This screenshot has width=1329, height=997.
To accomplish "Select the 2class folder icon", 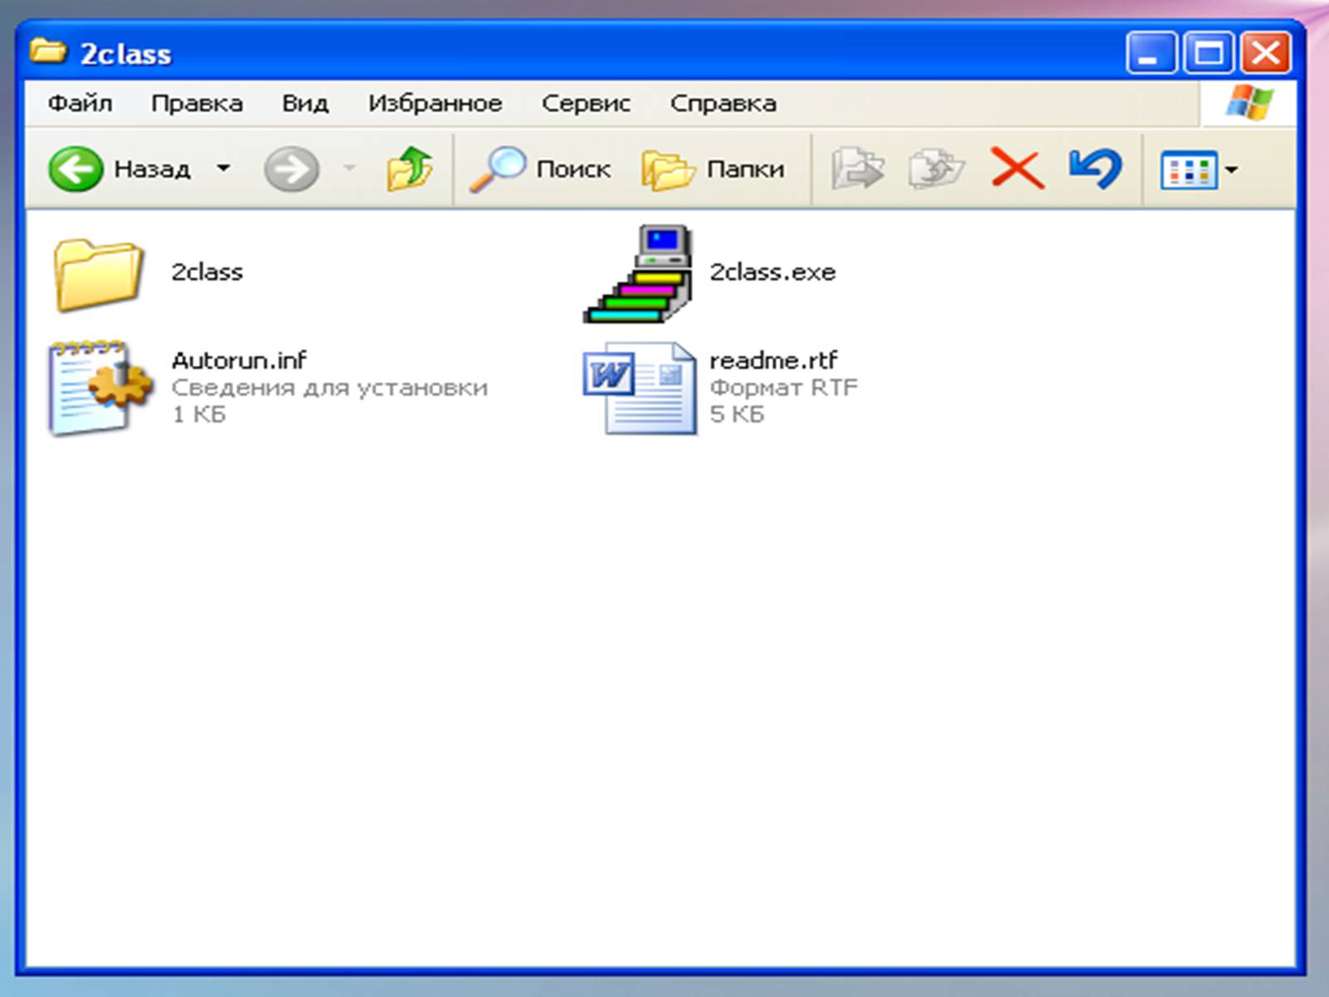I will (98, 274).
